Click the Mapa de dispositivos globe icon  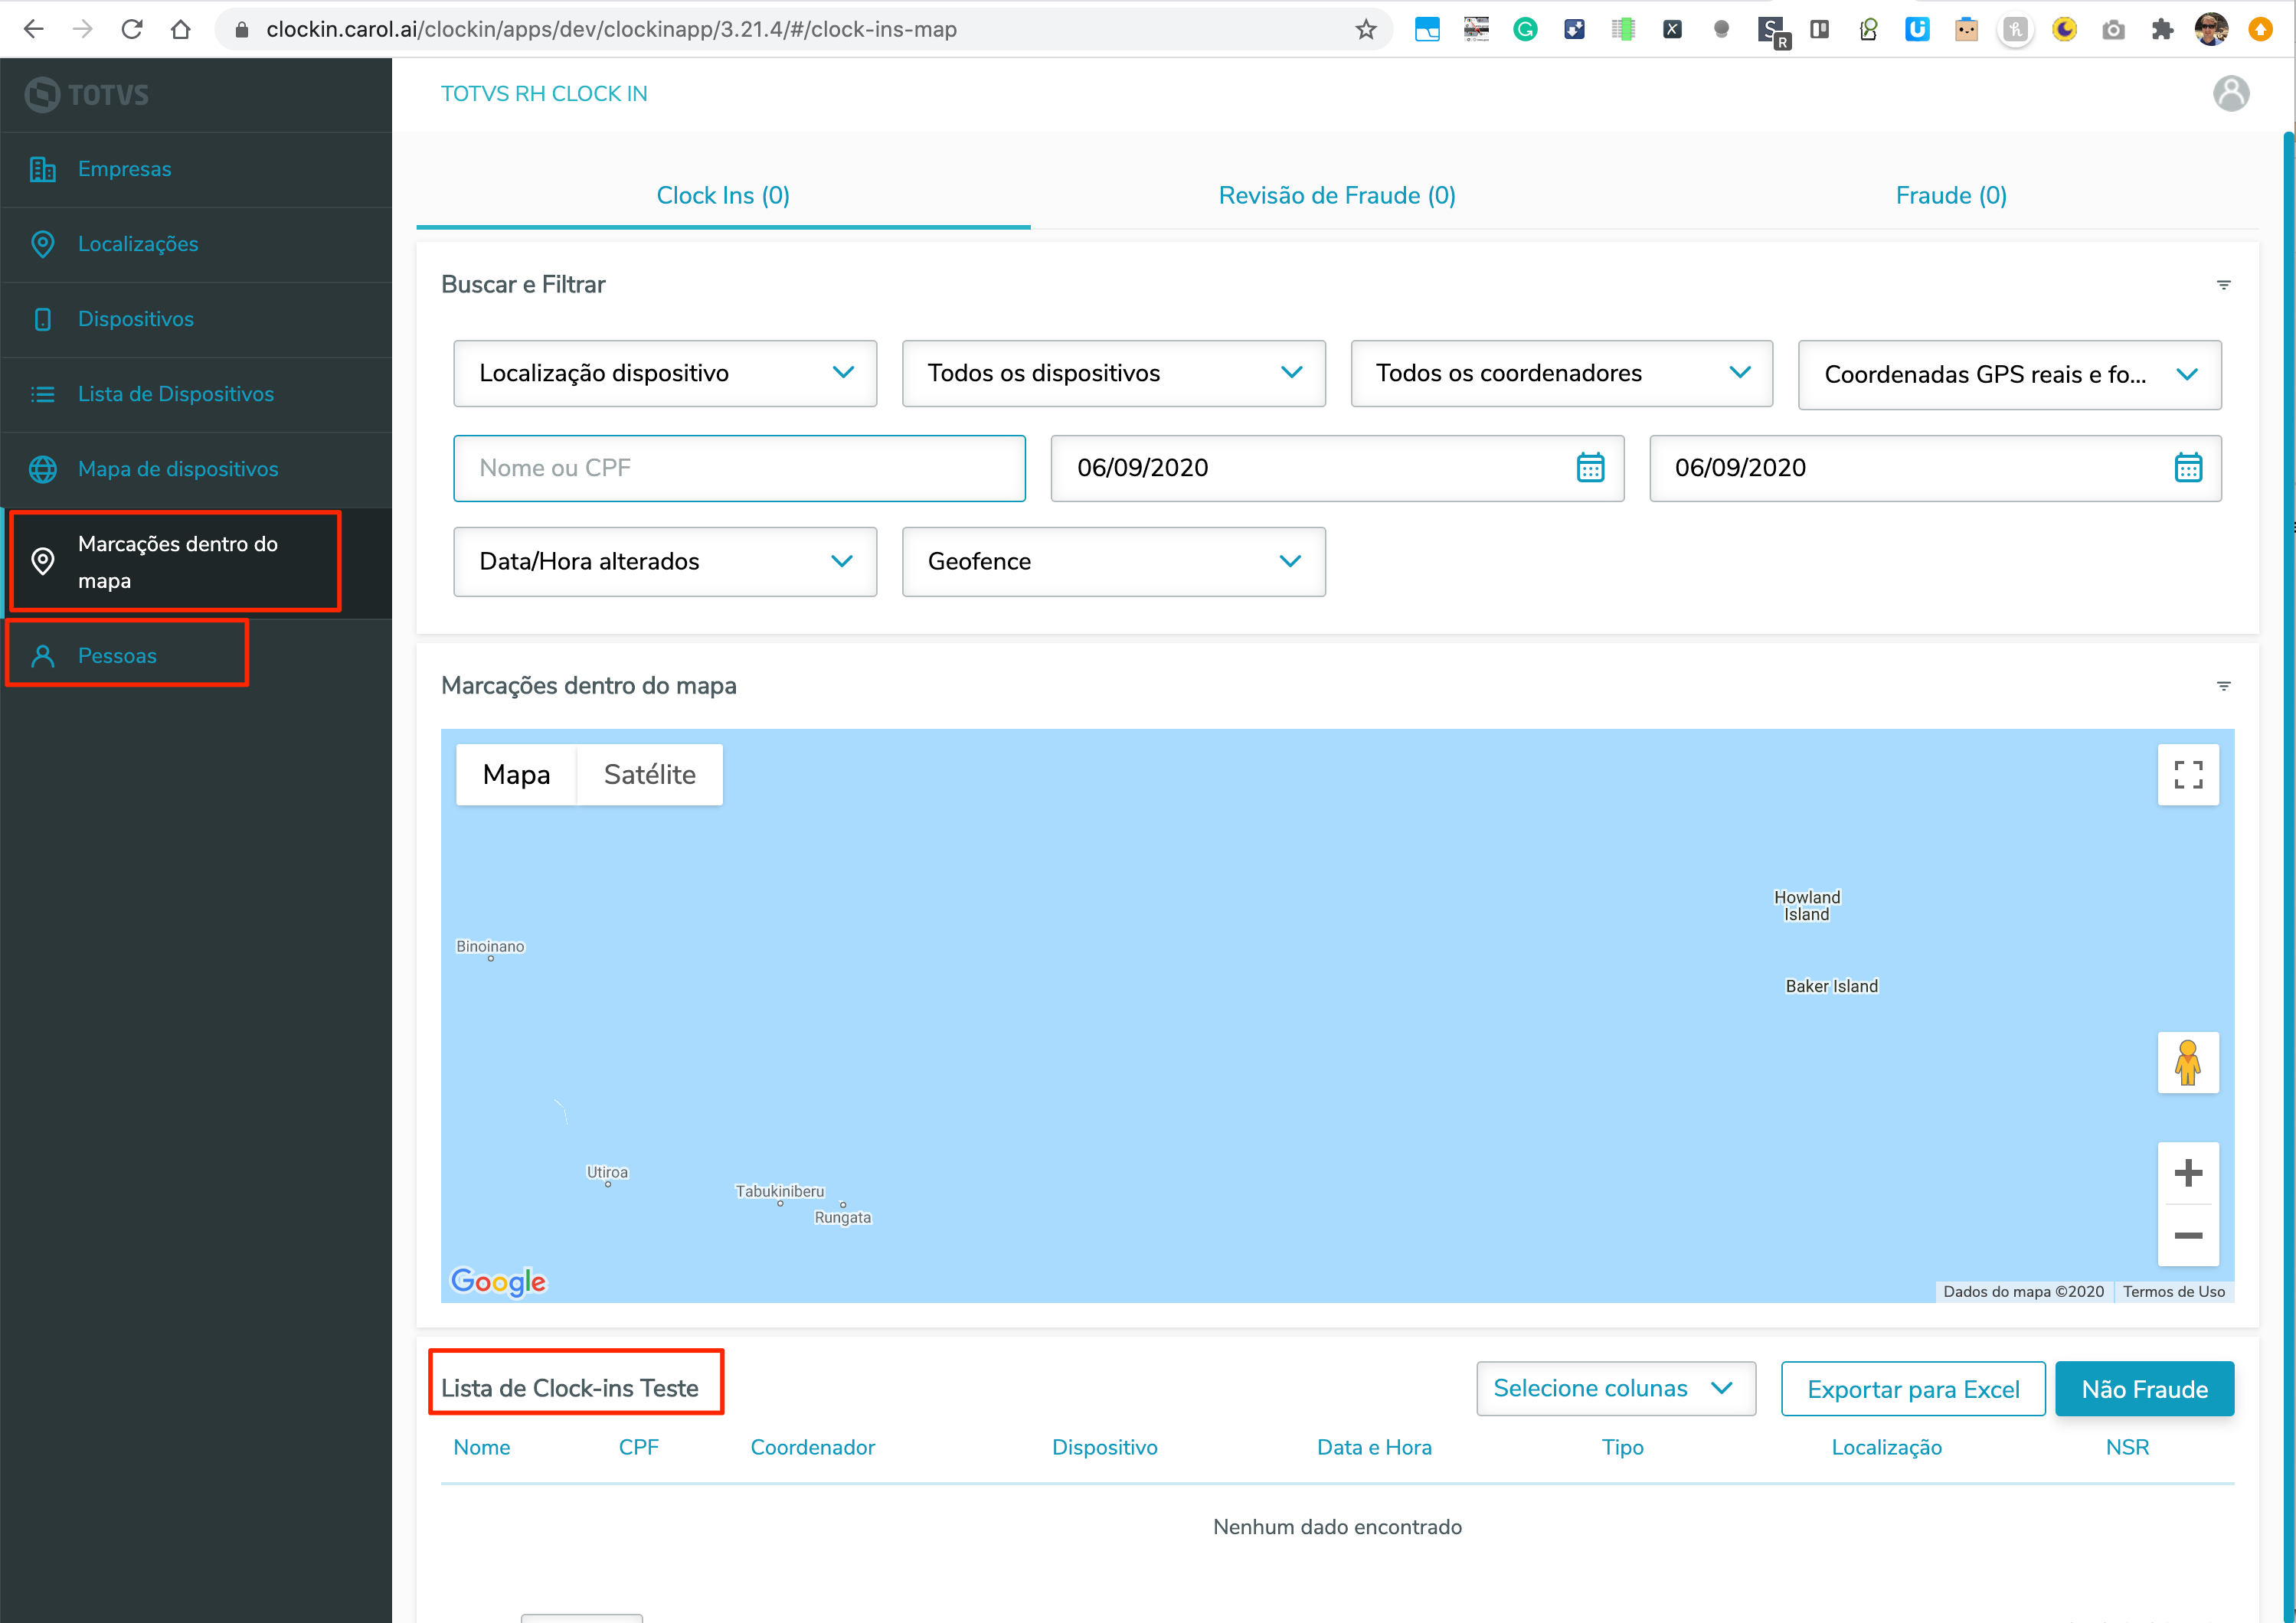tap(42, 469)
